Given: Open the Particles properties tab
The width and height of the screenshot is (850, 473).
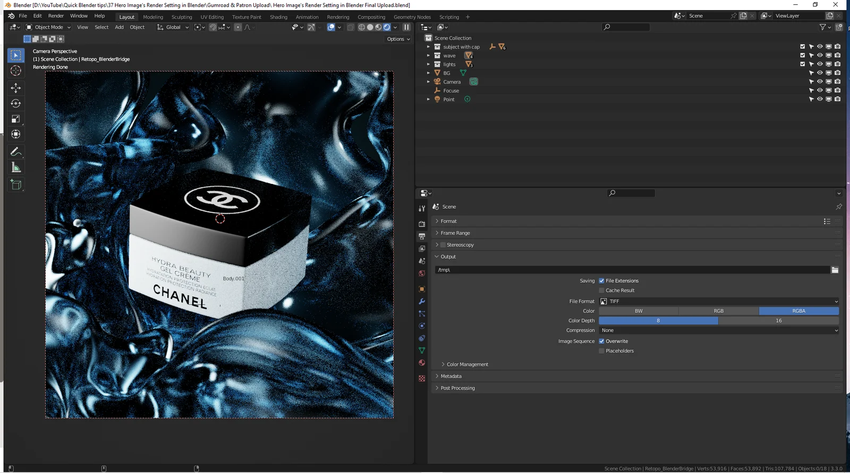Looking at the screenshot, I should [422, 313].
